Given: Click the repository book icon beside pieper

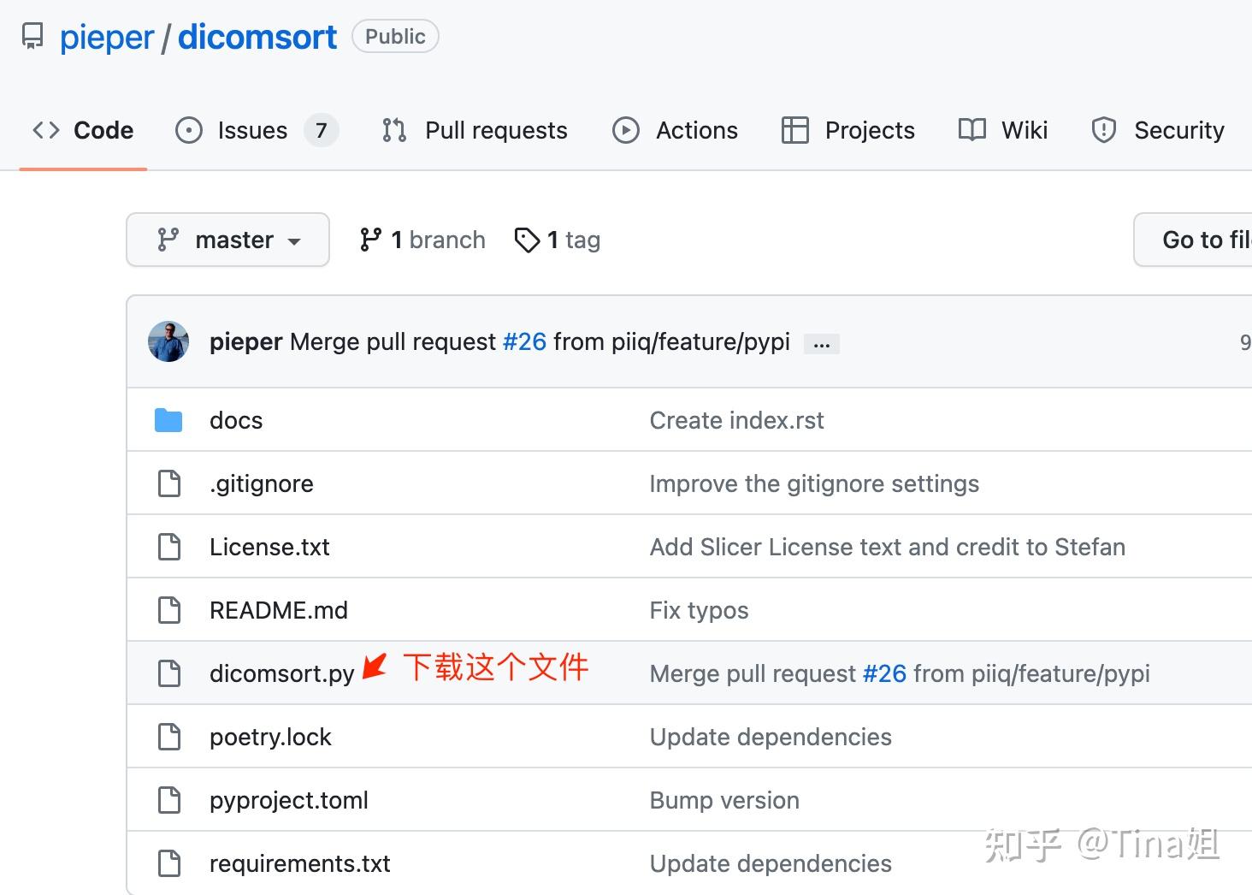Looking at the screenshot, I should coord(32,37).
